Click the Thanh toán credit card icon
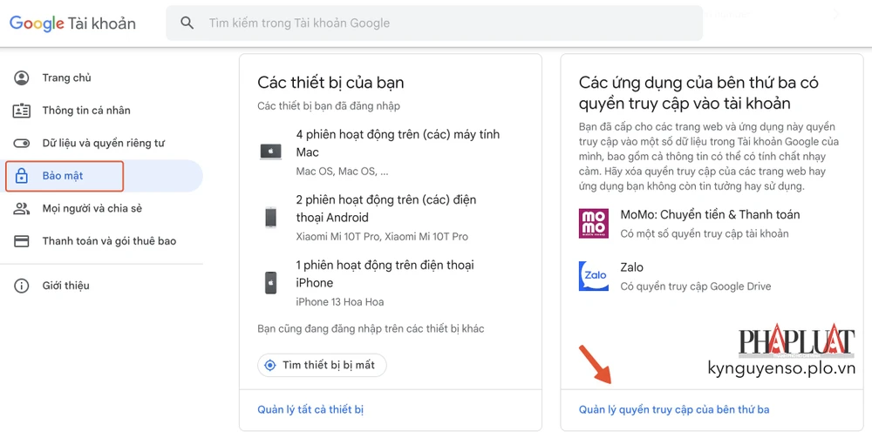This screenshot has height=438, width=872. [22, 241]
